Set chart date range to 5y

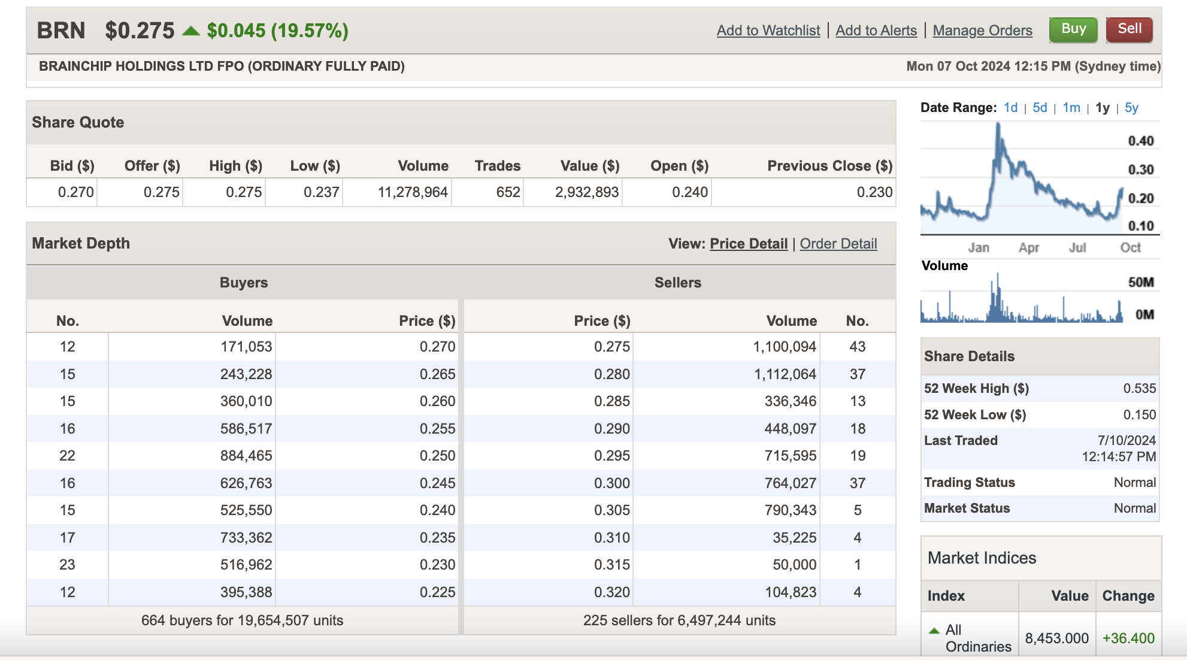(1131, 108)
